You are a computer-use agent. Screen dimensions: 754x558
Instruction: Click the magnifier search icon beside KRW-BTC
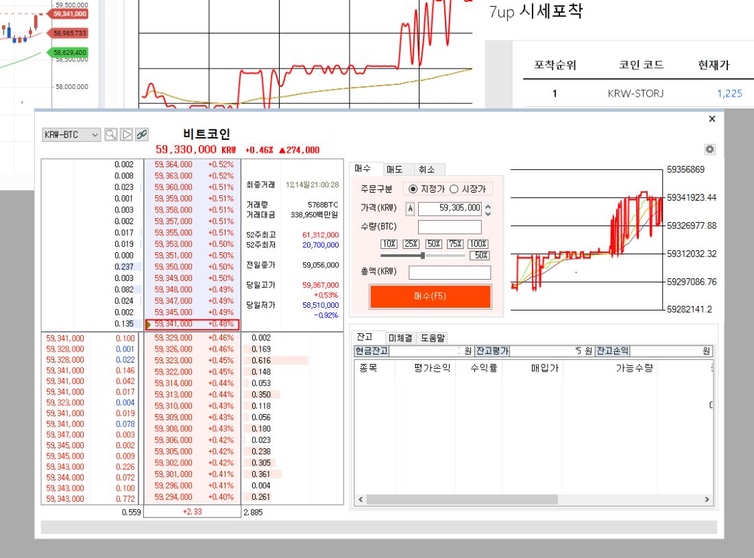pos(111,135)
